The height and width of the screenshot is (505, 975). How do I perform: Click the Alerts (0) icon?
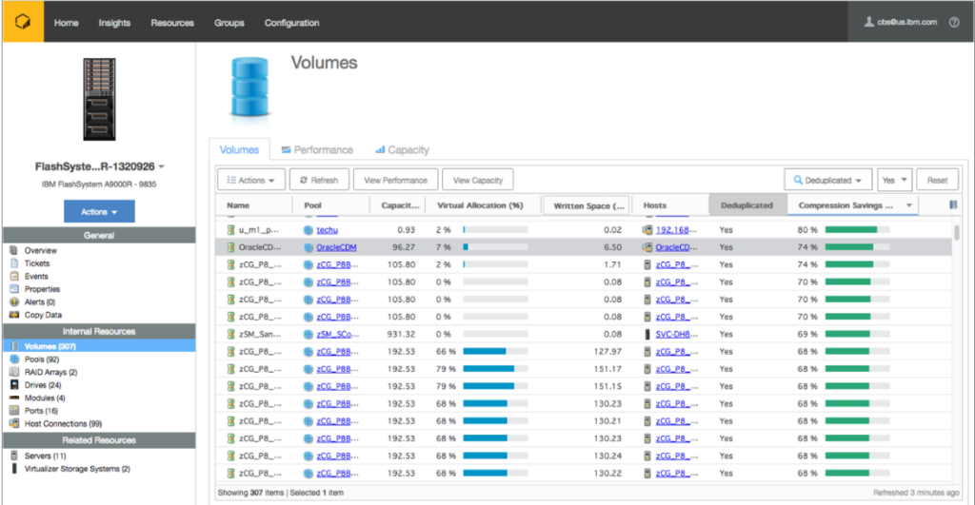13,301
